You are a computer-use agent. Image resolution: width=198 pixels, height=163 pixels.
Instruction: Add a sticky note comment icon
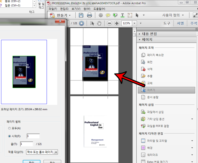pyautogui.click(x=108, y=15)
